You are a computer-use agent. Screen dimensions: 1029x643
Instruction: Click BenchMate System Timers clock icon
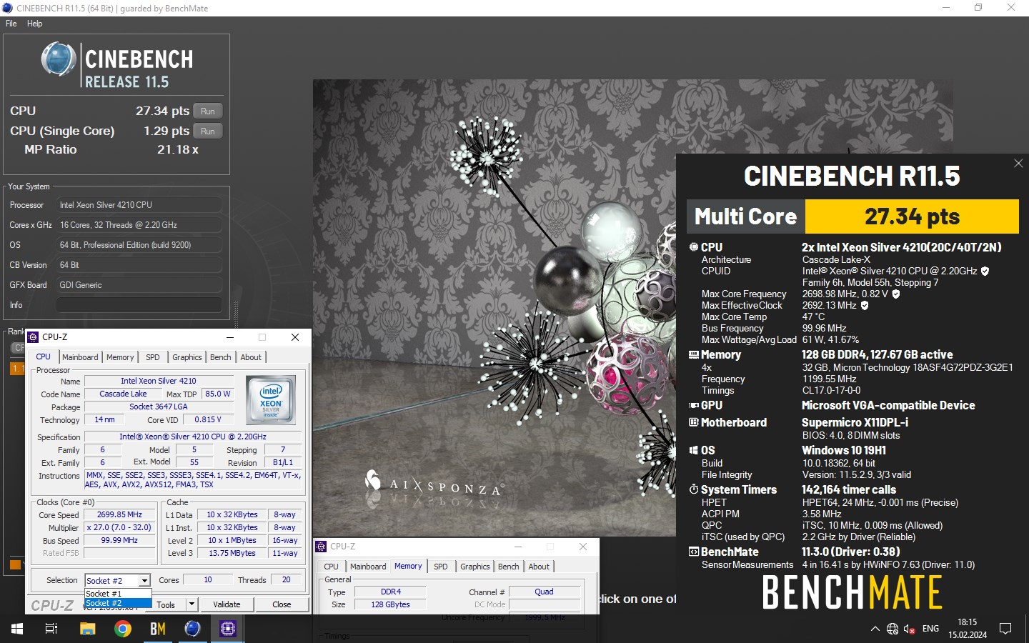point(693,489)
